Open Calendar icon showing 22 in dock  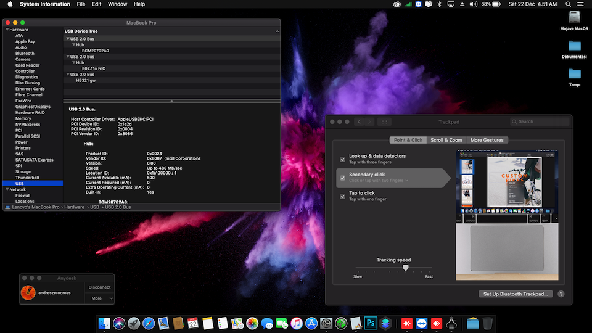(x=193, y=324)
